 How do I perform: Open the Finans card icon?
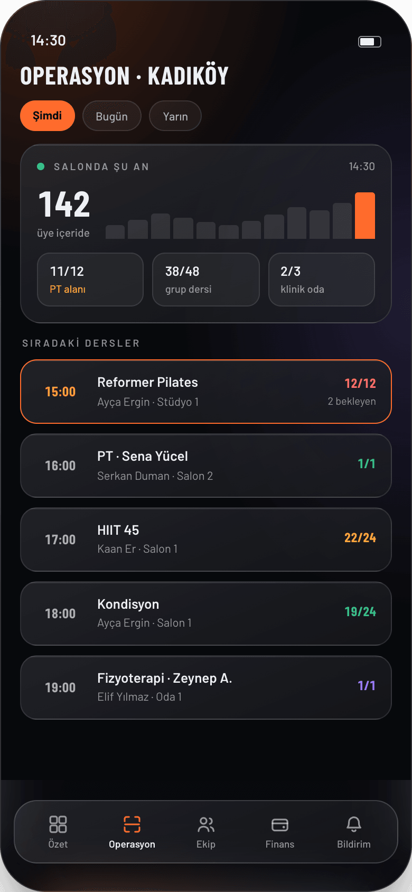[x=280, y=824]
